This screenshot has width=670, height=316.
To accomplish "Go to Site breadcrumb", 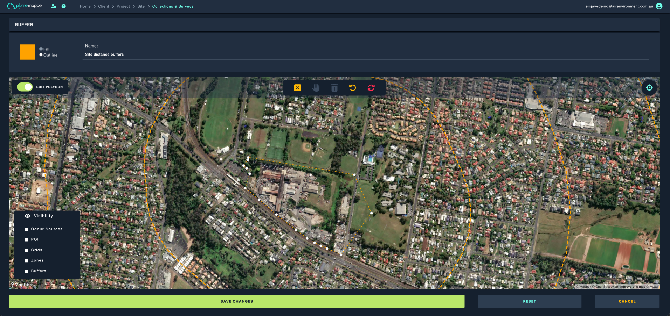I will [141, 6].
